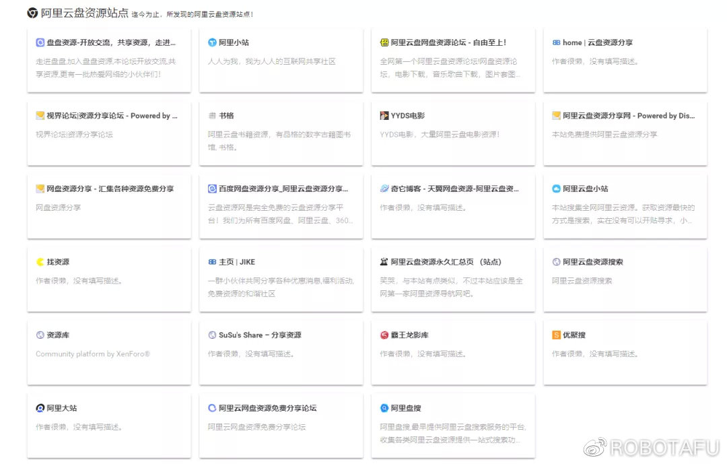The image size is (727, 464).
Task: Open the 阿里大站 title link
Action: 62,408
